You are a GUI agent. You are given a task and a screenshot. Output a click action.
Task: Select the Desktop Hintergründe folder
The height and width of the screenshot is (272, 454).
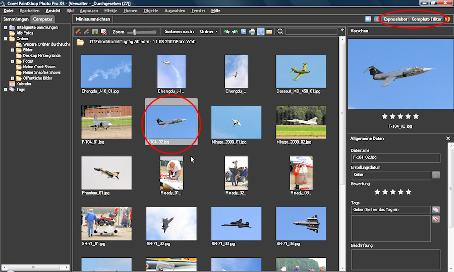click(42, 55)
